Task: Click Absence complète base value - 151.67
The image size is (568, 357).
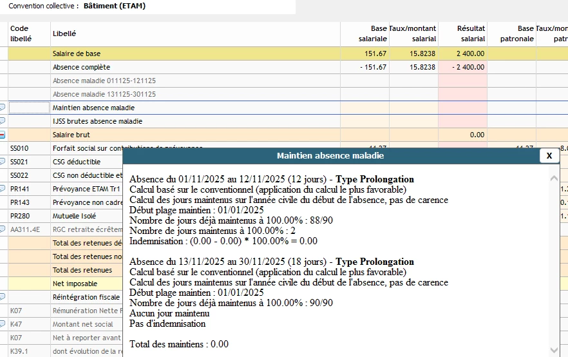Action: point(373,67)
